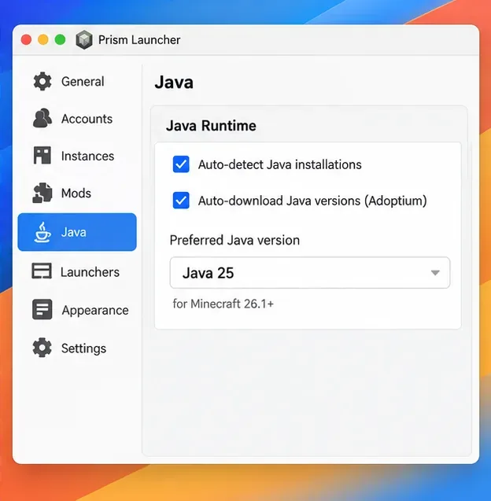491x501 pixels.
Task: Click the Appearance panel icon
Action: [42, 309]
